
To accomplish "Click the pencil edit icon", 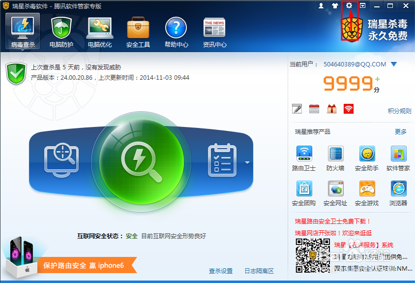I will pyautogui.click(x=297, y=109).
